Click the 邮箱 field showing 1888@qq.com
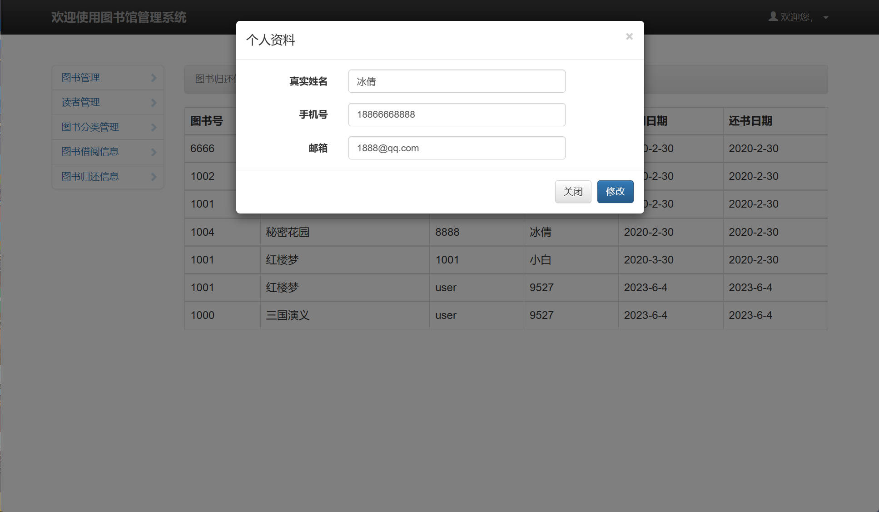 456,148
